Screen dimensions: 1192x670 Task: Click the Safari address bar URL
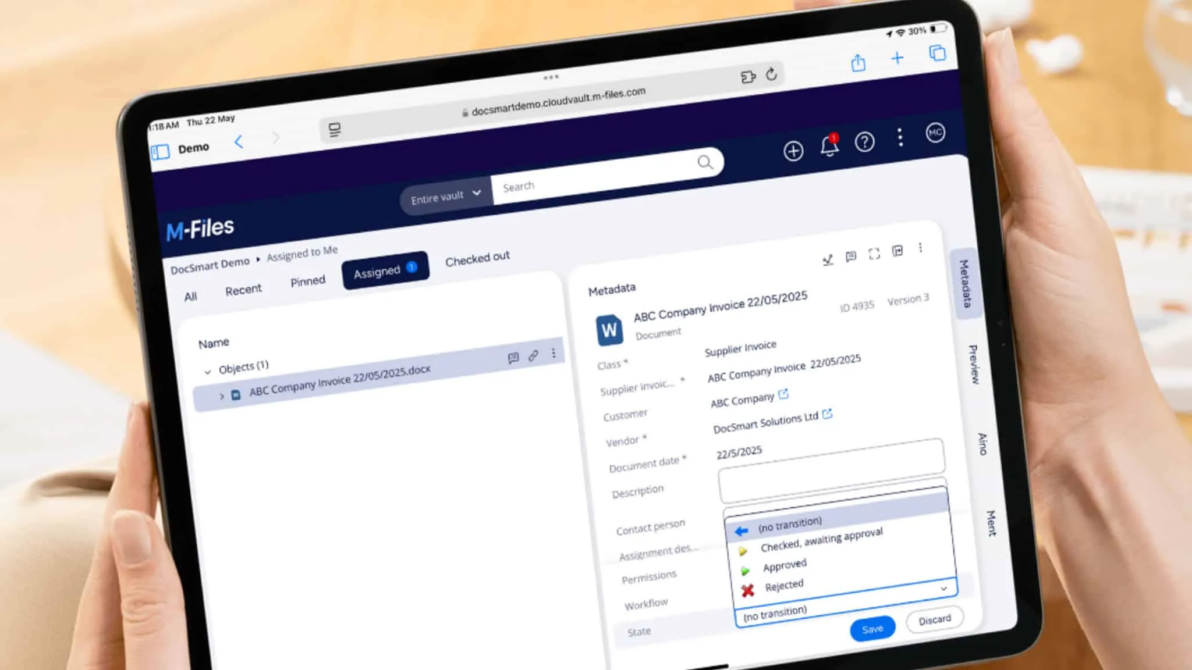(558, 102)
